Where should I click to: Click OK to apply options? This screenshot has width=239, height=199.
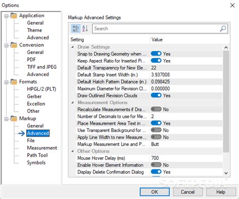(155, 192)
